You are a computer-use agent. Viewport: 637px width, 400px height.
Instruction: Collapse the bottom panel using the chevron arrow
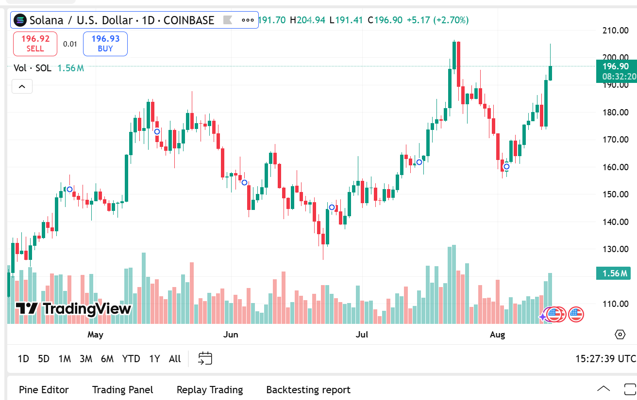pyautogui.click(x=603, y=389)
